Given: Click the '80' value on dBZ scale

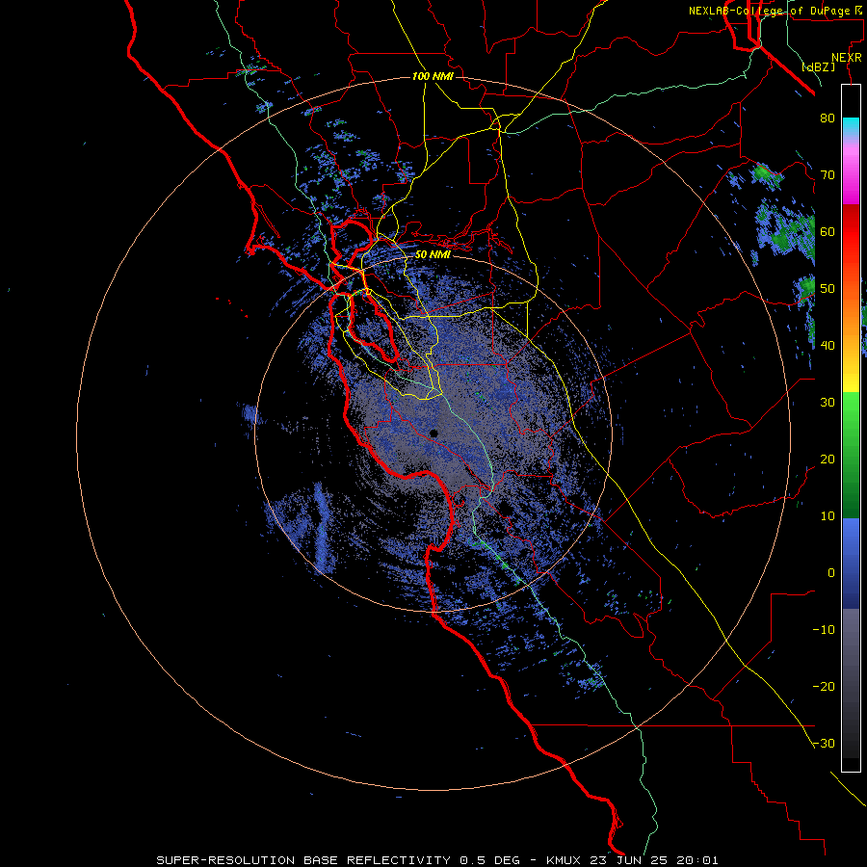Looking at the screenshot, I should point(828,118).
